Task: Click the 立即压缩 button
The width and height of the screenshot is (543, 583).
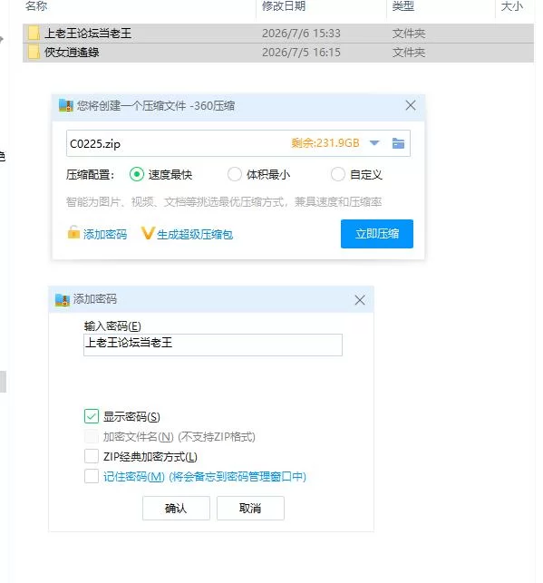Action: [x=377, y=234]
